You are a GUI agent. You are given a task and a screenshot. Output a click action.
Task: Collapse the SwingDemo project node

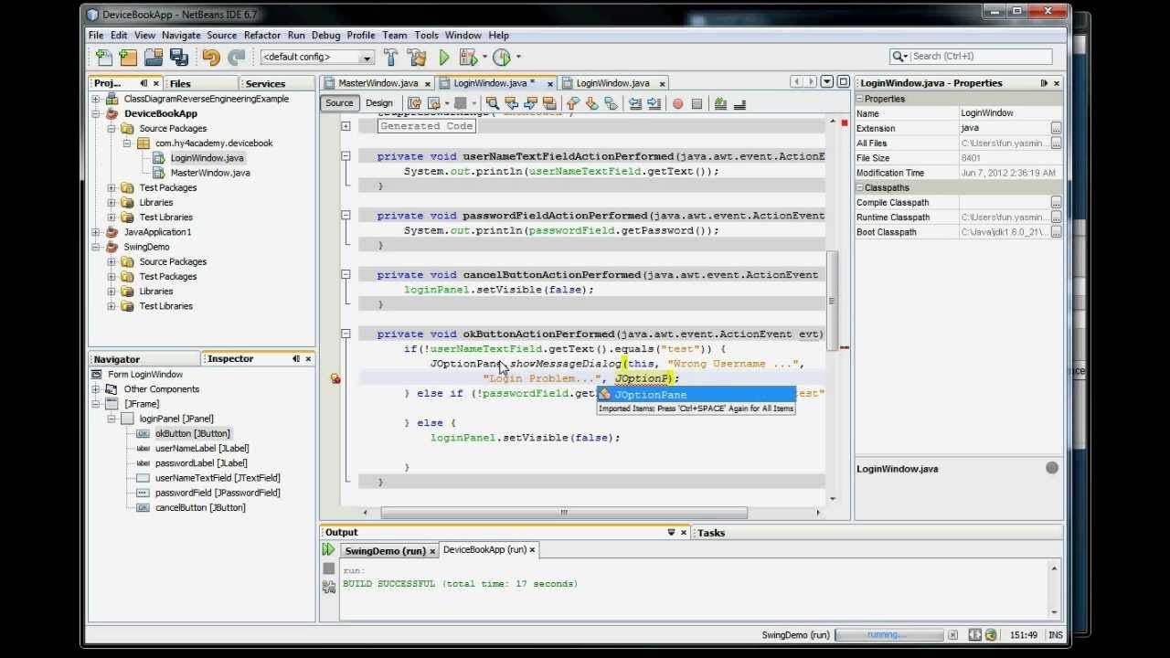click(x=96, y=247)
